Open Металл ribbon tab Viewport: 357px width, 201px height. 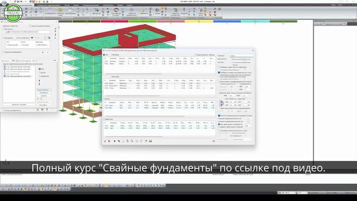pos(120,5)
